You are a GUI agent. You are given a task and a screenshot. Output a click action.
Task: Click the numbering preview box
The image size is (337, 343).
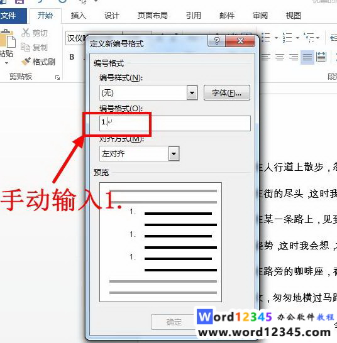(x=160, y=242)
